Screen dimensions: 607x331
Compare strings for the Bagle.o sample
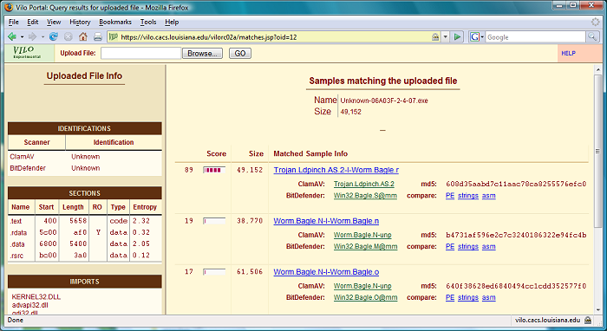[x=468, y=297]
